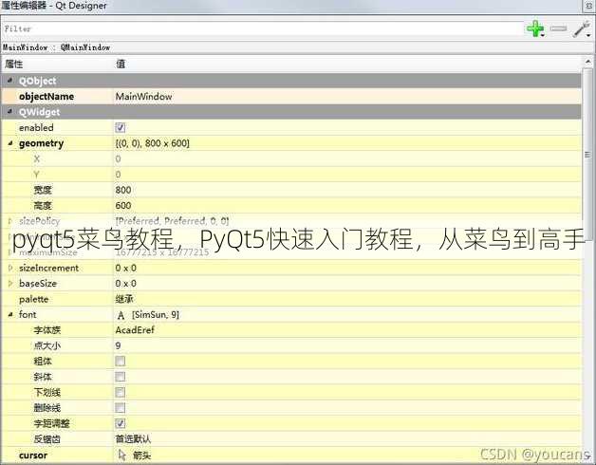596x465 pixels.
Task: Click the [SimSun, 9] font value
Action: 156,315
